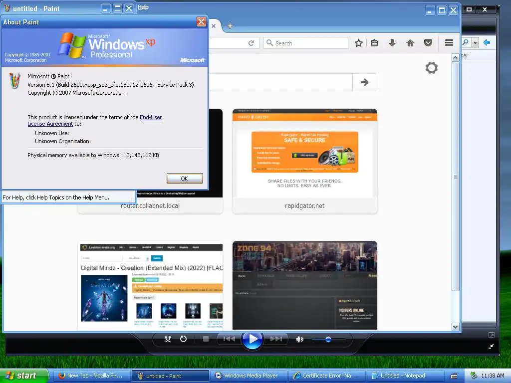Viewport: 511px width, 383px height.
Task: Switch to Windows Media Player taskbar button
Action: coord(249,376)
